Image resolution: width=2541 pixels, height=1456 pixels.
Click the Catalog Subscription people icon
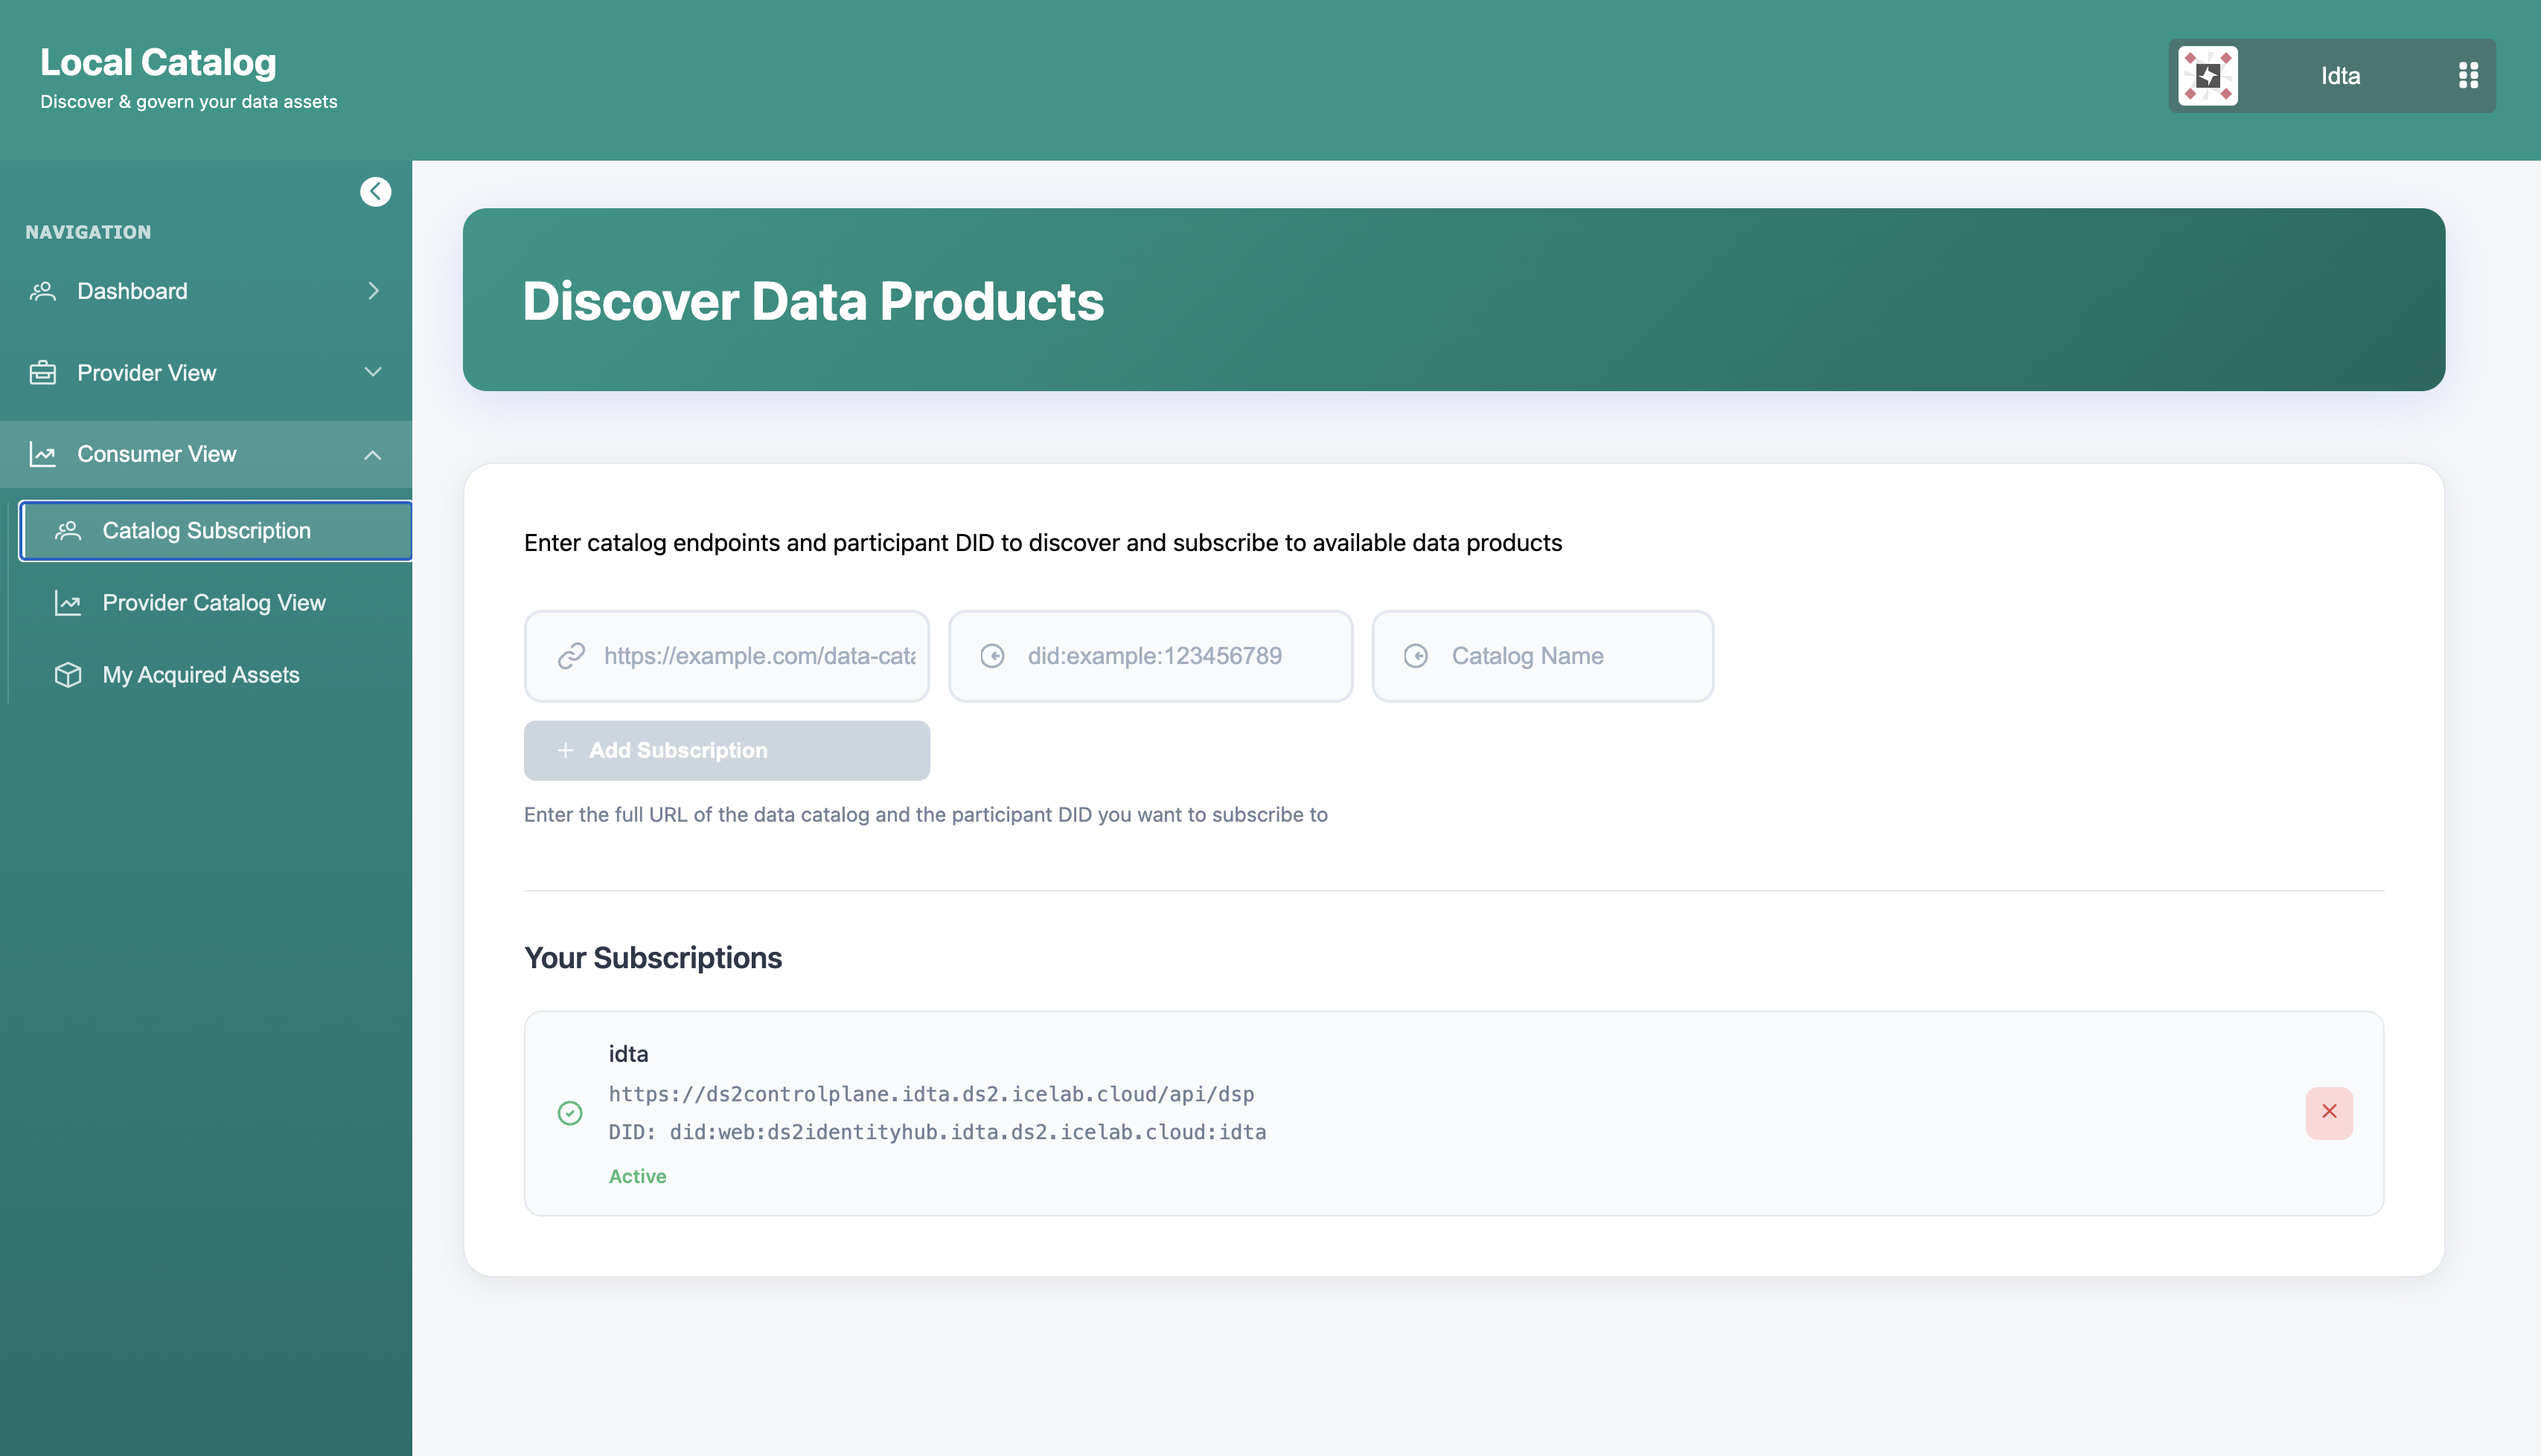coord(68,531)
